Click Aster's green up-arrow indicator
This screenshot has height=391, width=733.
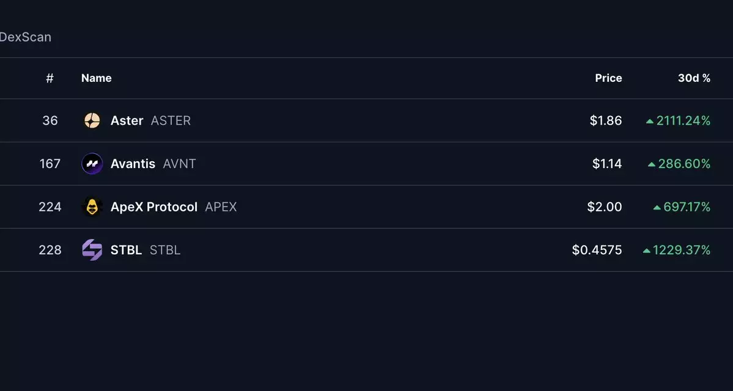(x=650, y=121)
